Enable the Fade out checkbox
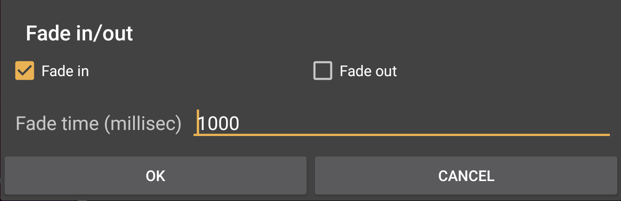 click(x=323, y=71)
